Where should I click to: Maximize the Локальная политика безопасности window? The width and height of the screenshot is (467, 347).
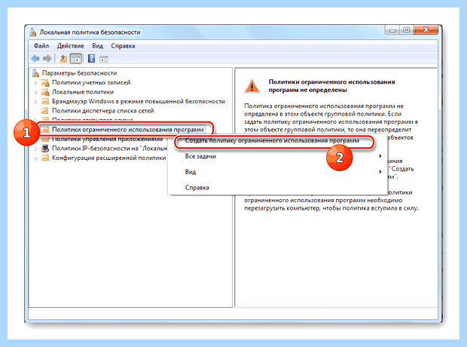coord(407,30)
